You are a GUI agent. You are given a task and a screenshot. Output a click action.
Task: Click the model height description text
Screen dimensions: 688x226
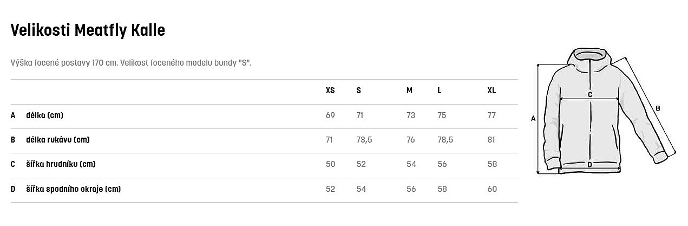[x=131, y=63]
